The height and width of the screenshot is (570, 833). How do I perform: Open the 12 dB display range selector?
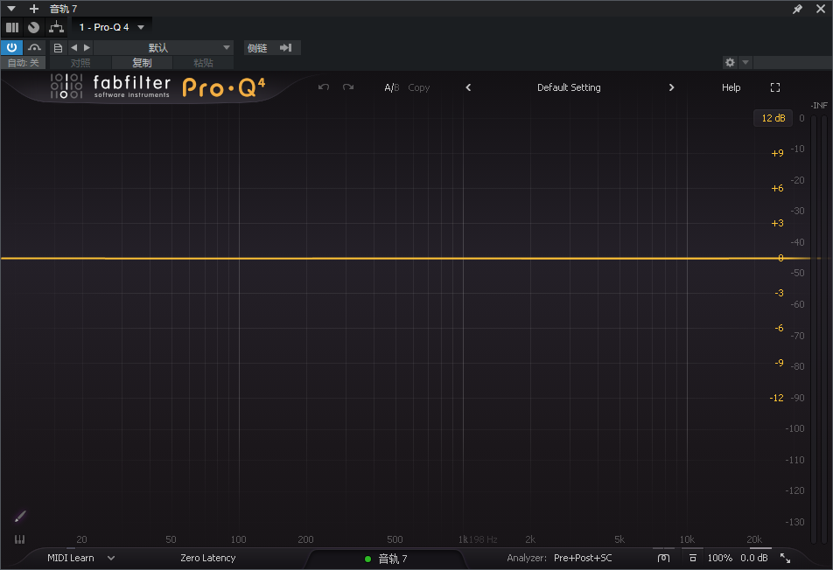tap(773, 118)
